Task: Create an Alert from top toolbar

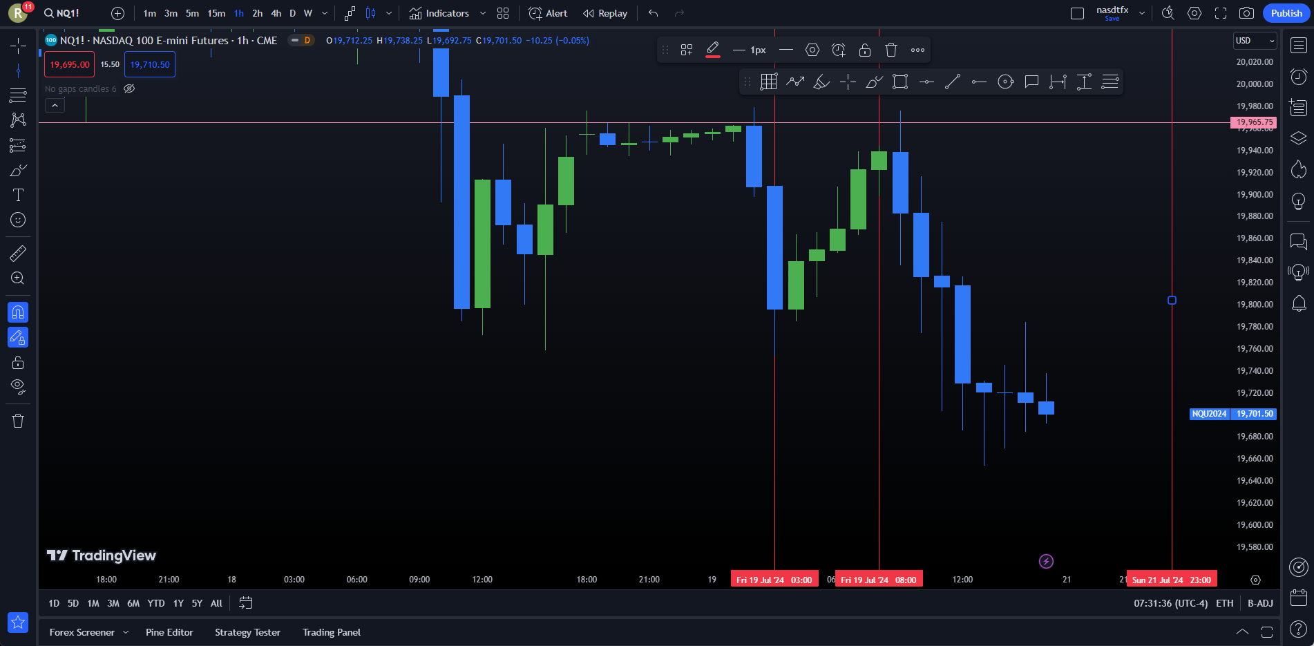Action: [548, 13]
